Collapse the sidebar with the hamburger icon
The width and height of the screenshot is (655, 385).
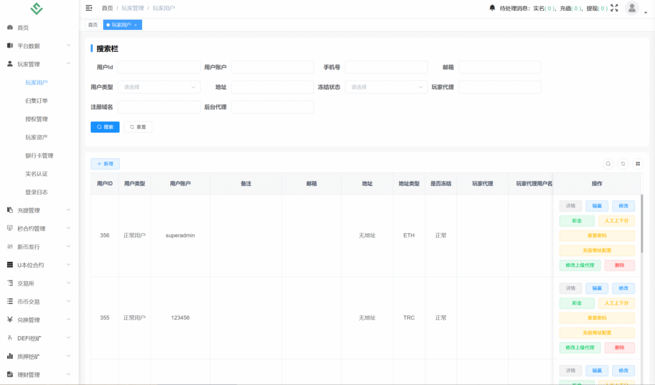coord(89,8)
